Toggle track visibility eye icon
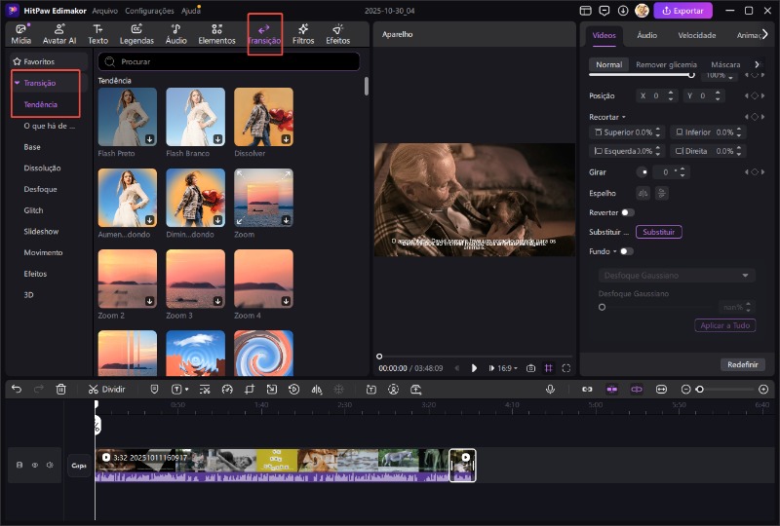Screen dimensions: 780x526 point(33,465)
